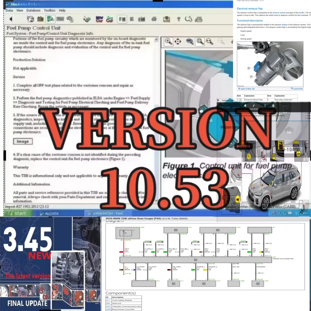Click the 'Functional description' heading

point(250,21)
